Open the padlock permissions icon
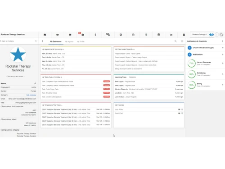 click(184, 35)
